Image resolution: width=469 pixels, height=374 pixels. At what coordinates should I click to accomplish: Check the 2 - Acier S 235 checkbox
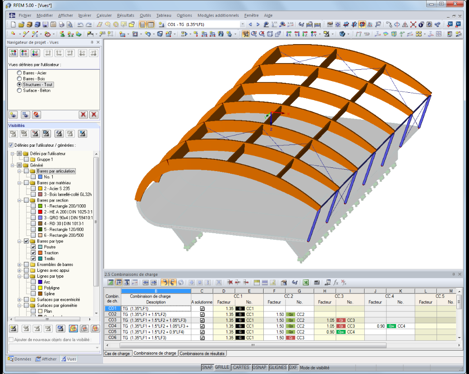tap(33, 188)
